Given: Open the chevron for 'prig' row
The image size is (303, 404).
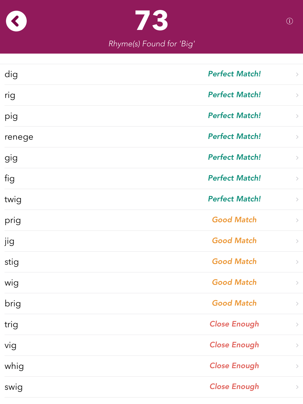Looking at the screenshot, I should point(297,220).
